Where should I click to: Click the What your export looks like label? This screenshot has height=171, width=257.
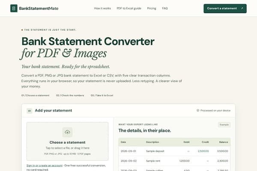pos(138,124)
